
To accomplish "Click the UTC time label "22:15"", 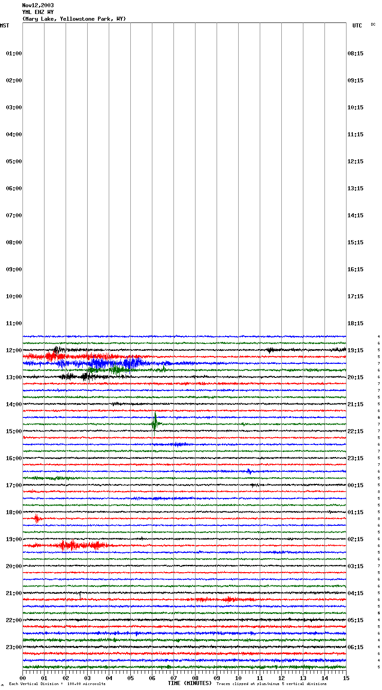I will click(x=355, y=431).
